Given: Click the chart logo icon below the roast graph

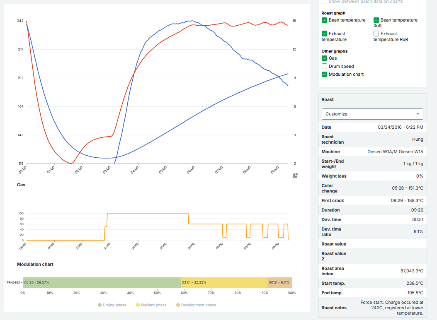Looking at the screenshot, I should [295, 176].
